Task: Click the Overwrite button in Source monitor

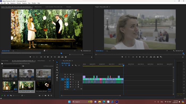Action: click(x=62, y=57)
